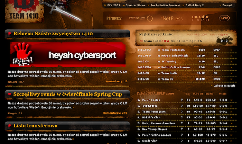The height and width of the screenshot is (144, 242).
Task: Click the heyah cybersport banner
Action: pyautogui.click(x=68, y=54)
